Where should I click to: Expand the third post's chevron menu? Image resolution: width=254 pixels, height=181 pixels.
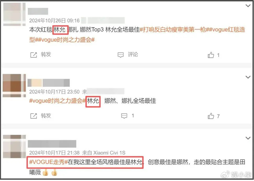point(248,138)
